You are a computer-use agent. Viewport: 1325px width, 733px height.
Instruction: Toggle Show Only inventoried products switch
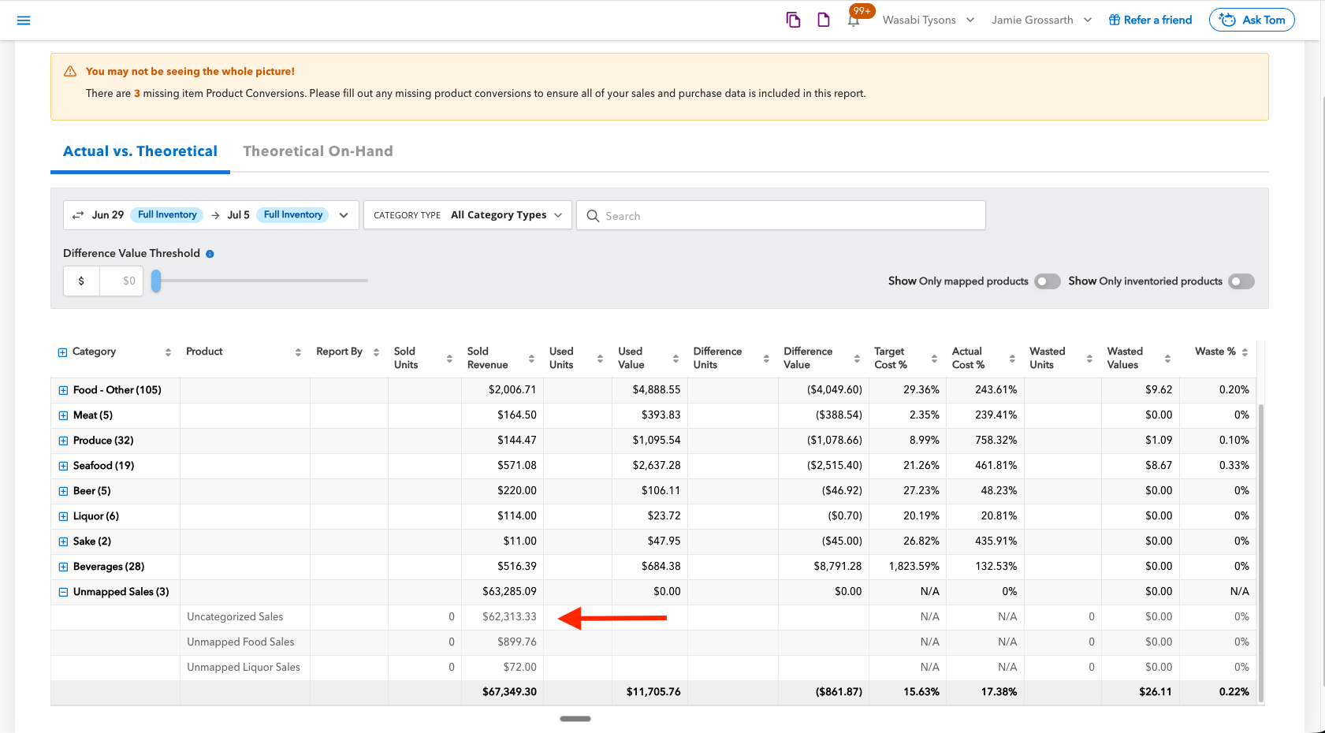[x=1241, y=281]
